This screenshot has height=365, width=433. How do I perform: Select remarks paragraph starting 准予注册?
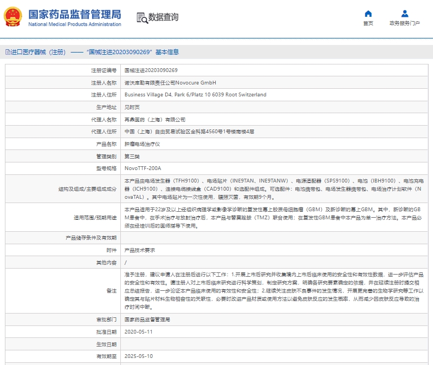point(274,291)
